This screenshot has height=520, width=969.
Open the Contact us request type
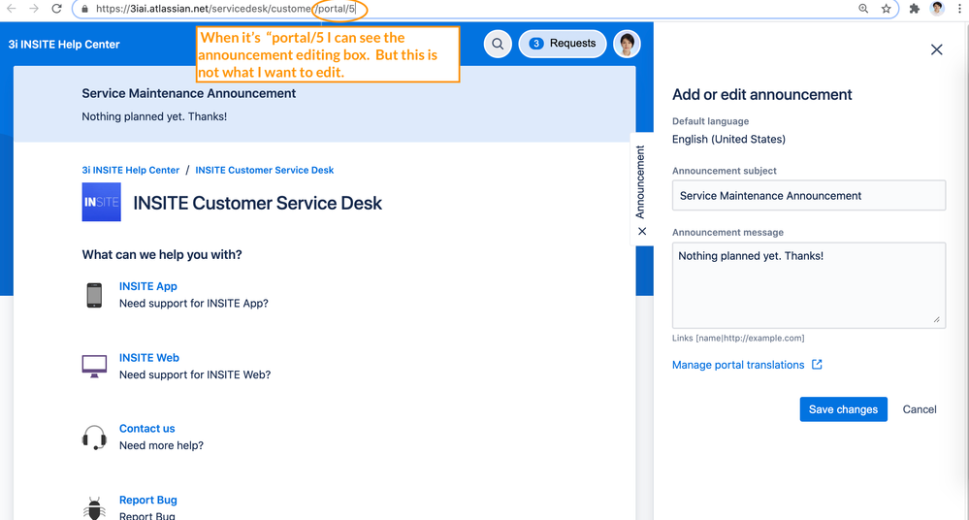(x=147, y=429)
